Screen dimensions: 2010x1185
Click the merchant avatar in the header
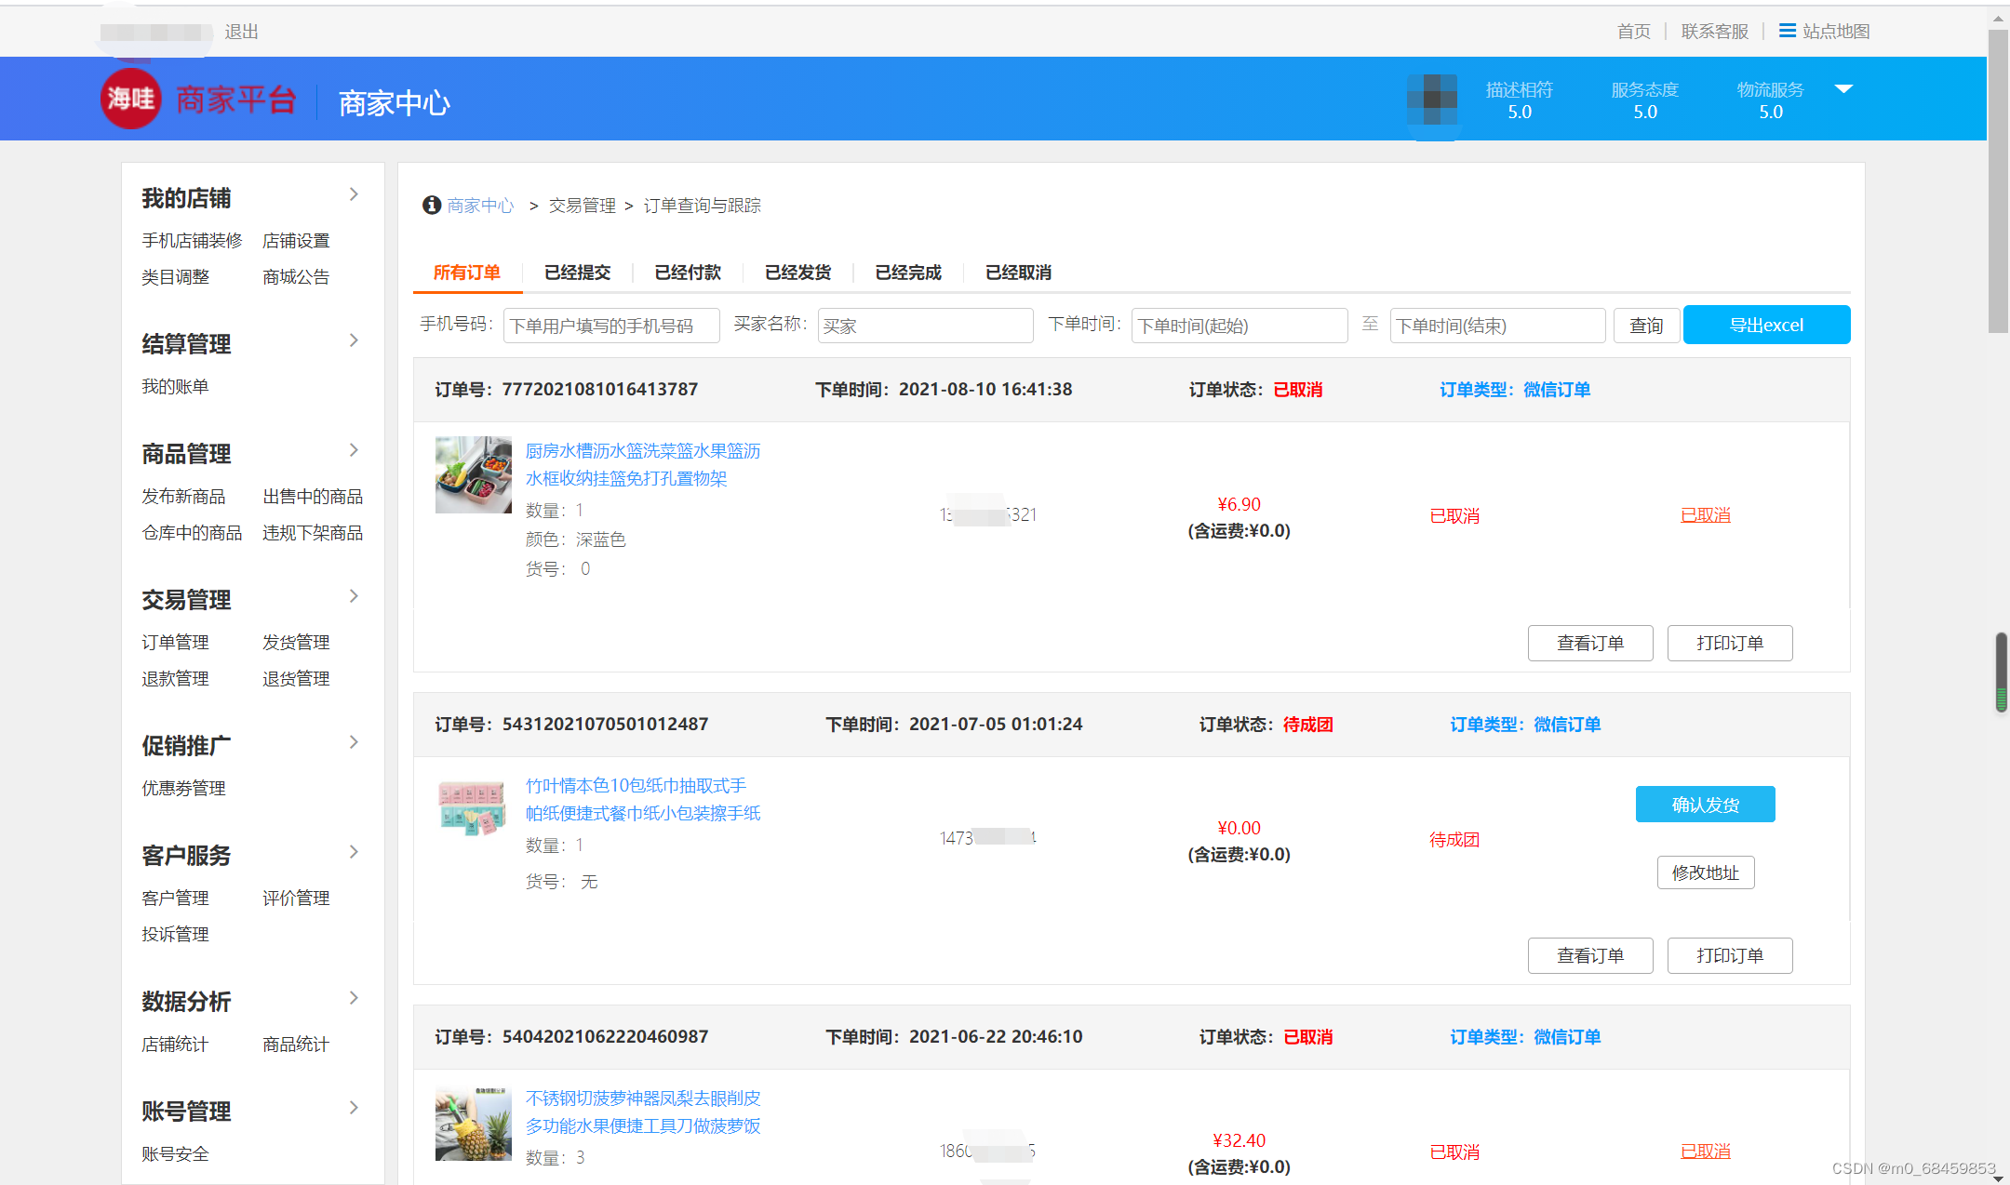[1434, 99]
